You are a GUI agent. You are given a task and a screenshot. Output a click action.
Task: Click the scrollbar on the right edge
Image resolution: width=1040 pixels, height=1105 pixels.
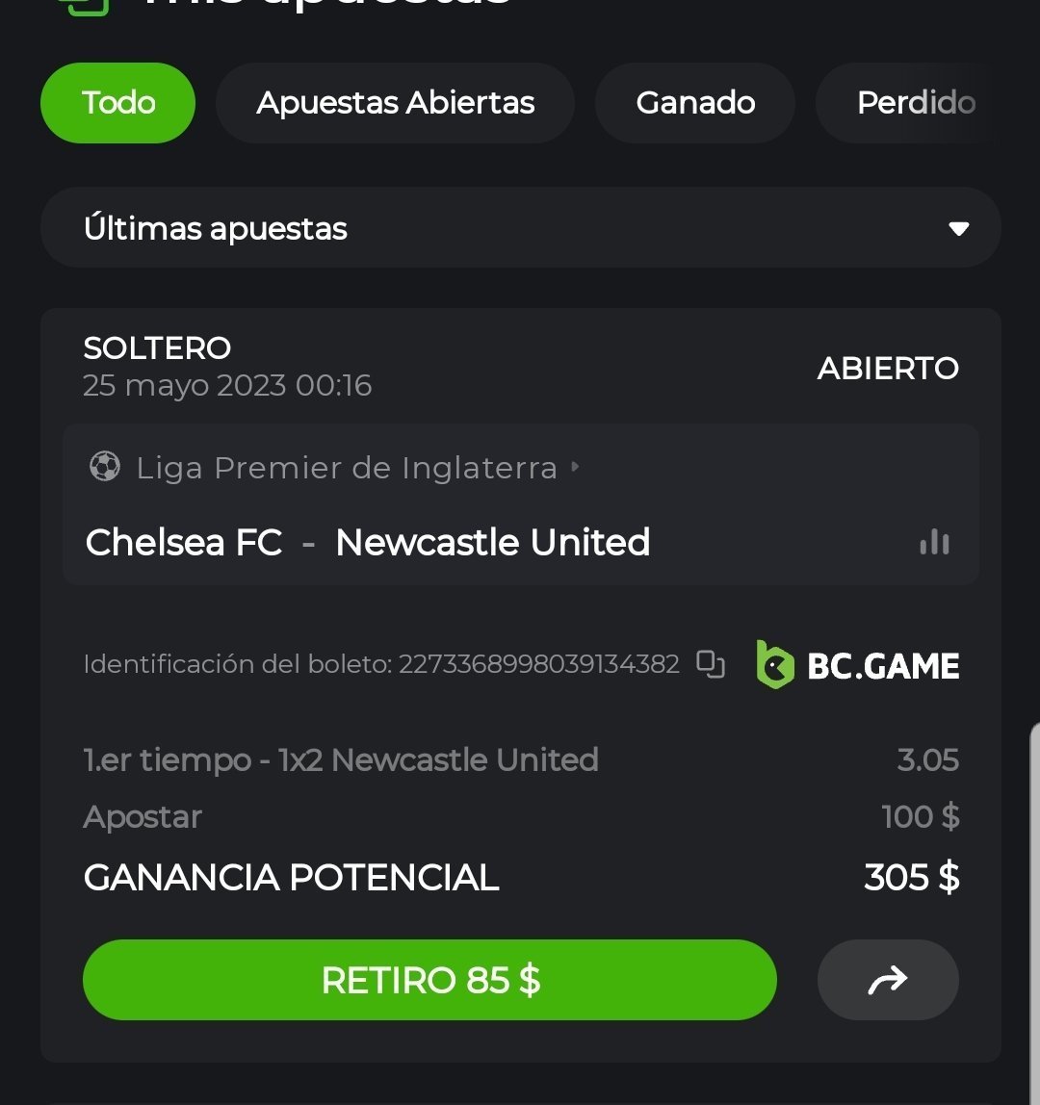[x=1035, y=866]
